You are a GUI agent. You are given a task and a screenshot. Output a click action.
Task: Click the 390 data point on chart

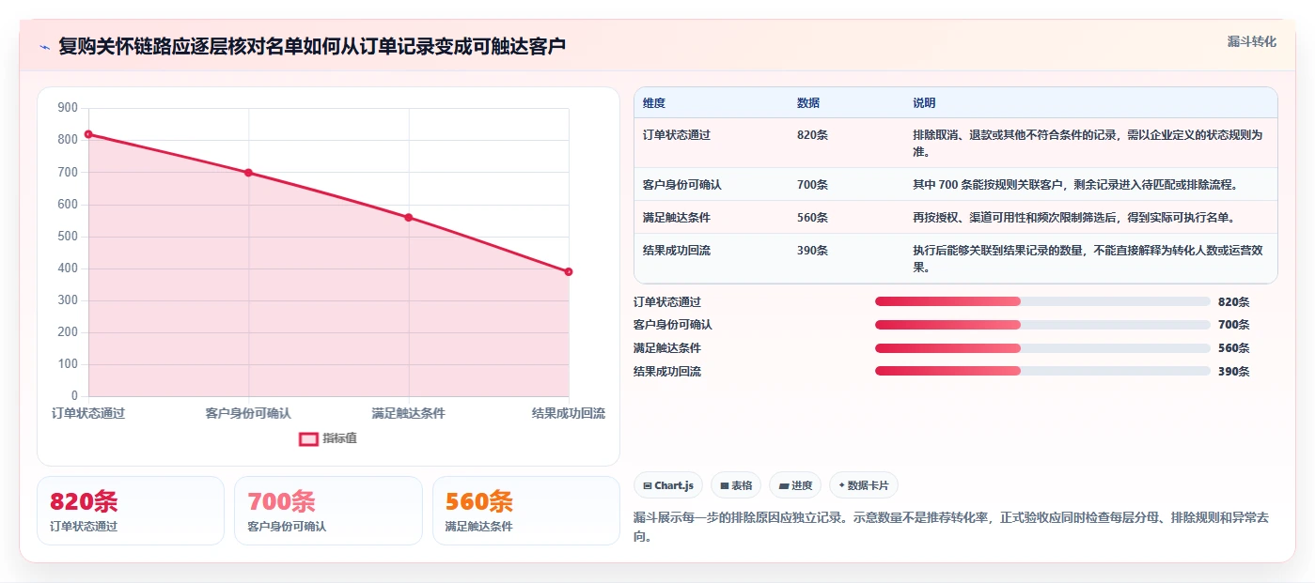pyautogui.click(x=569, y=272)
